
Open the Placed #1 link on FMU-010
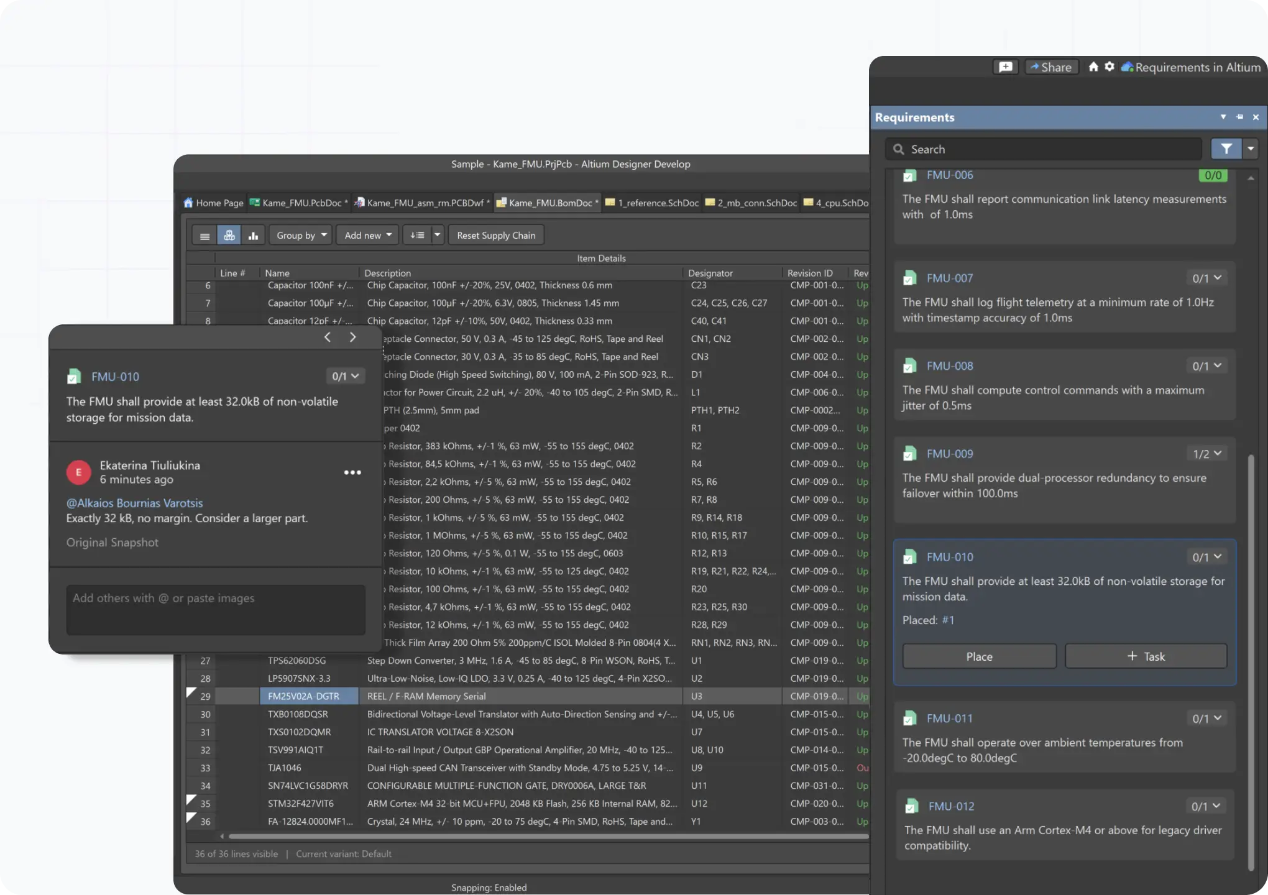click(948, 620)
